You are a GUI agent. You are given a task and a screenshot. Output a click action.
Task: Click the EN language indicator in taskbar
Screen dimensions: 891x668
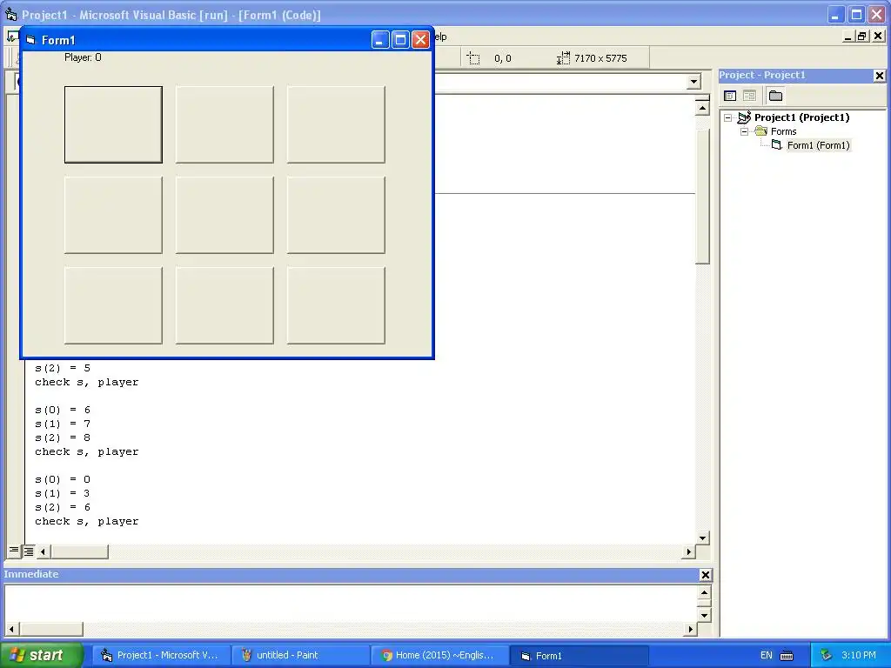point(766,656)
